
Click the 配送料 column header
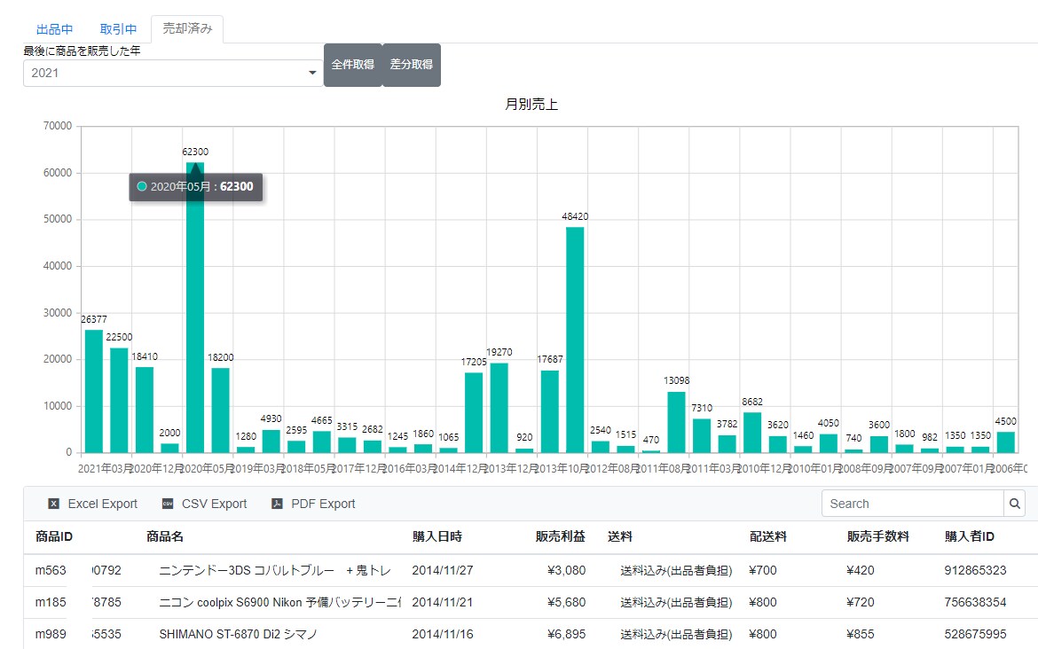coord(768,536)
